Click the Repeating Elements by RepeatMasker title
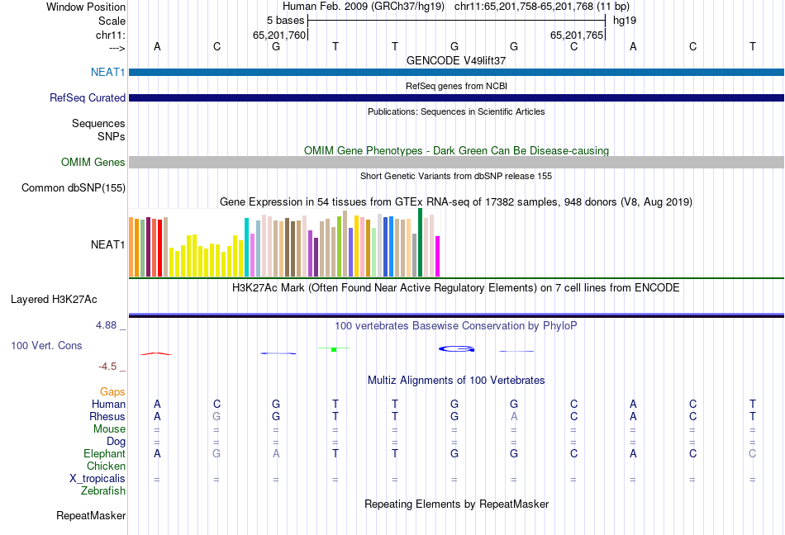Screen dimensions: 785x535 (456, 504)
